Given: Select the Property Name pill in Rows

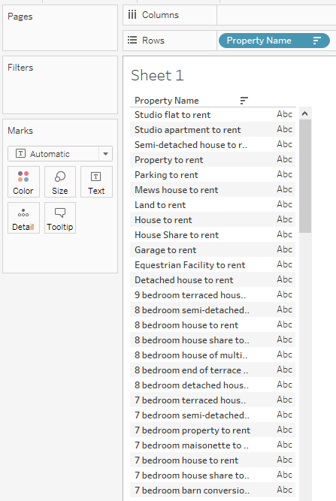Looking at the screenshot, I should click(x=274, y=41).
